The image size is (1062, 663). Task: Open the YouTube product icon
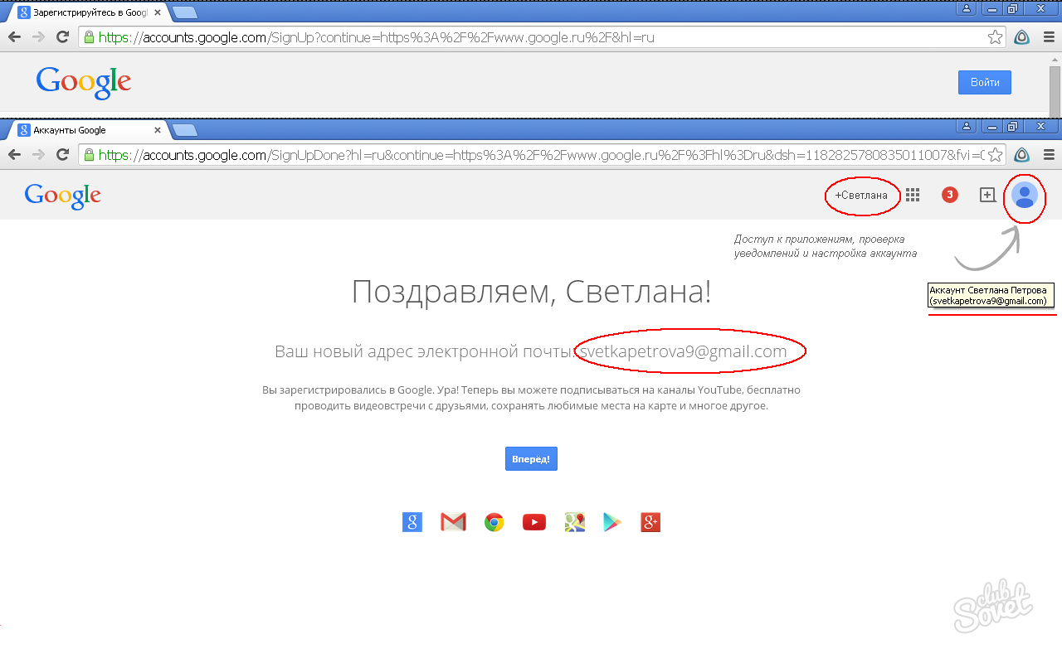pyautogui.click(x=534, y=522)
